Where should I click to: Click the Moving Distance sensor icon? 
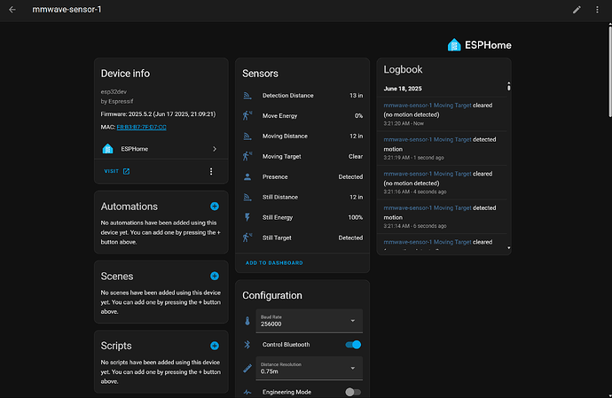click(x=247, y=137)
